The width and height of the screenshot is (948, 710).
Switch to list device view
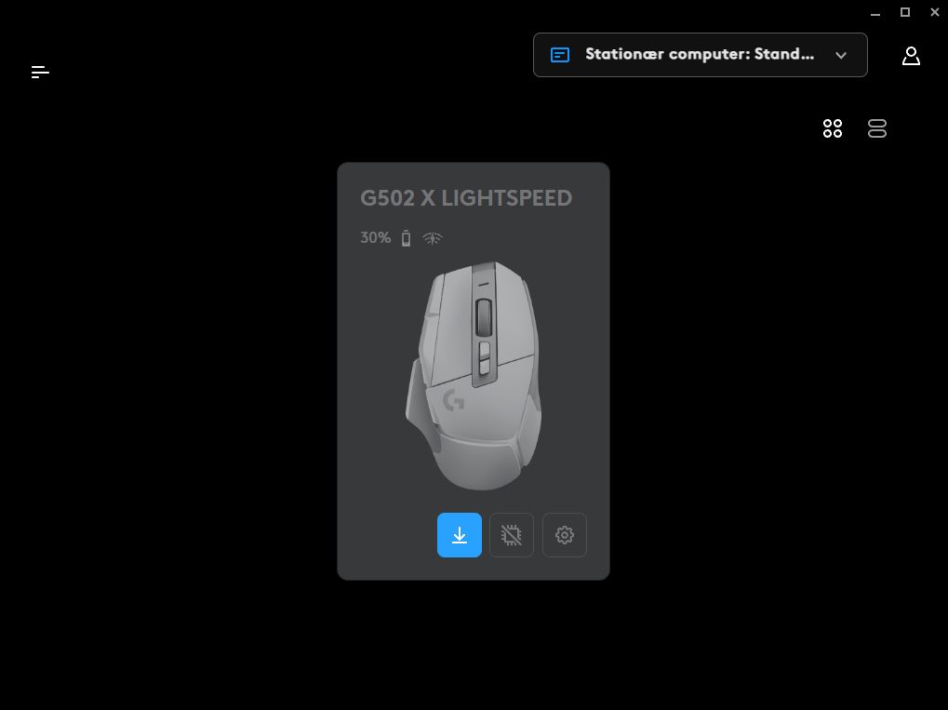(876, 128)
